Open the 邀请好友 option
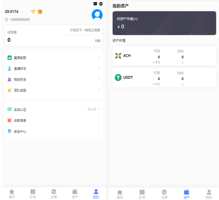The height and width of the screenshot is (200, 219). pos(54,68)
